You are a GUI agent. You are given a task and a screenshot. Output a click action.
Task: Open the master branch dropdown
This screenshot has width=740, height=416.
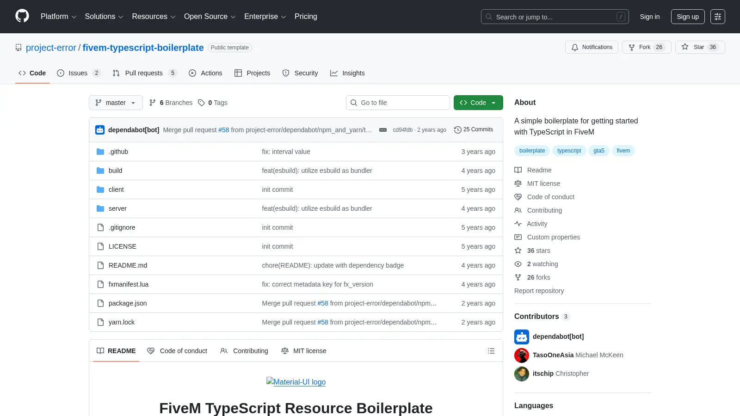click(x=116, y=103)
